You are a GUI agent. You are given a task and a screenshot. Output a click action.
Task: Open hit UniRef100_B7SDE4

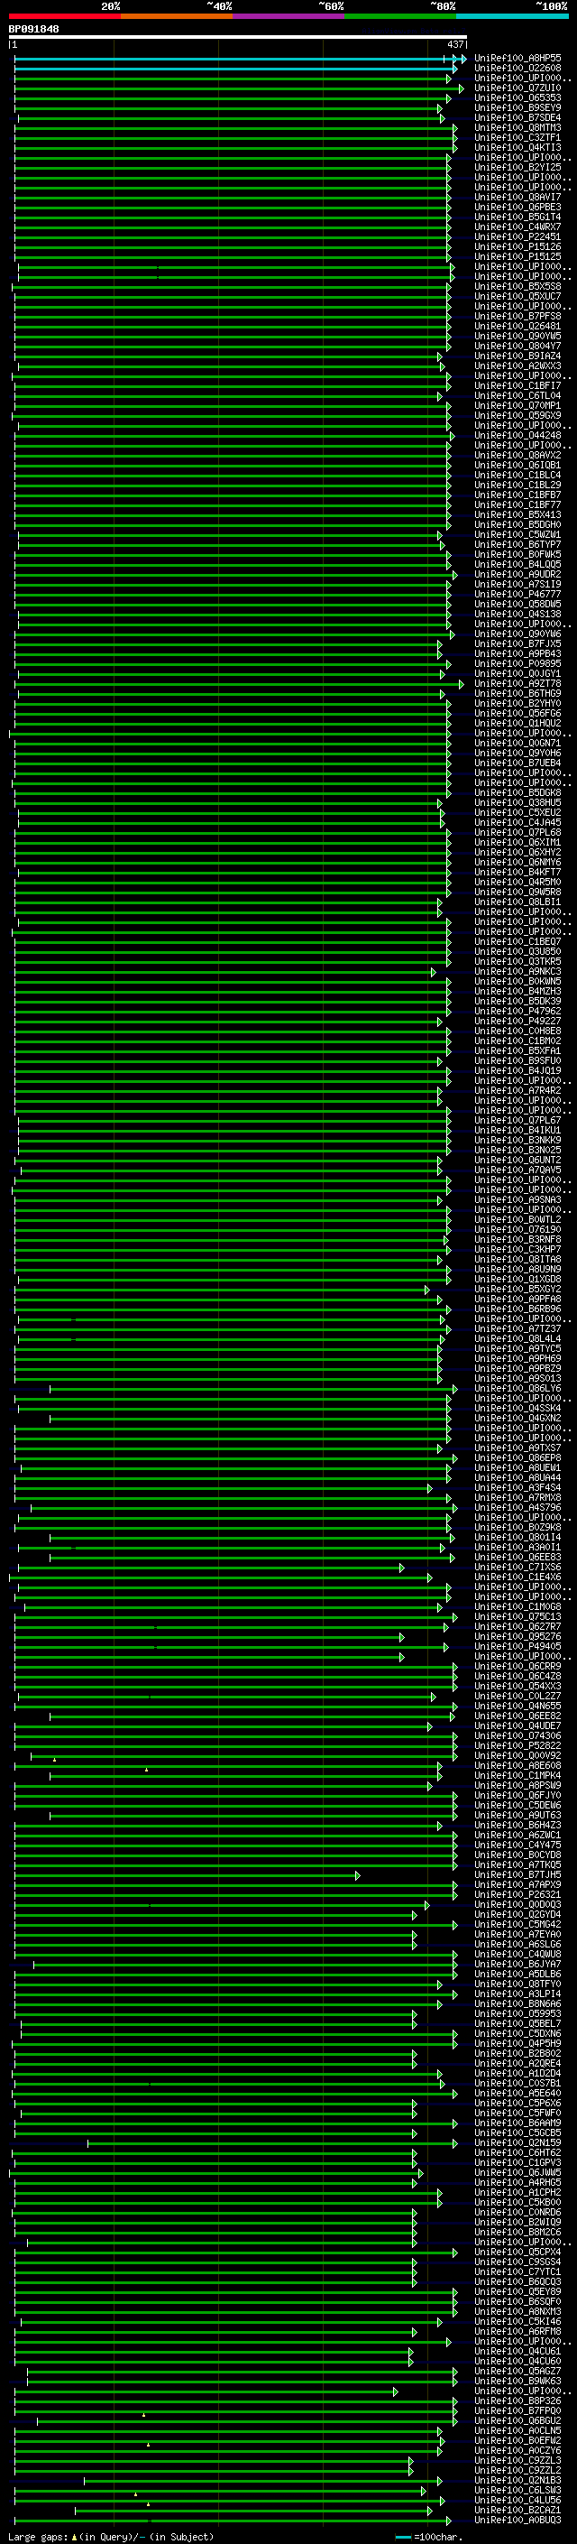tap(517, 117)
